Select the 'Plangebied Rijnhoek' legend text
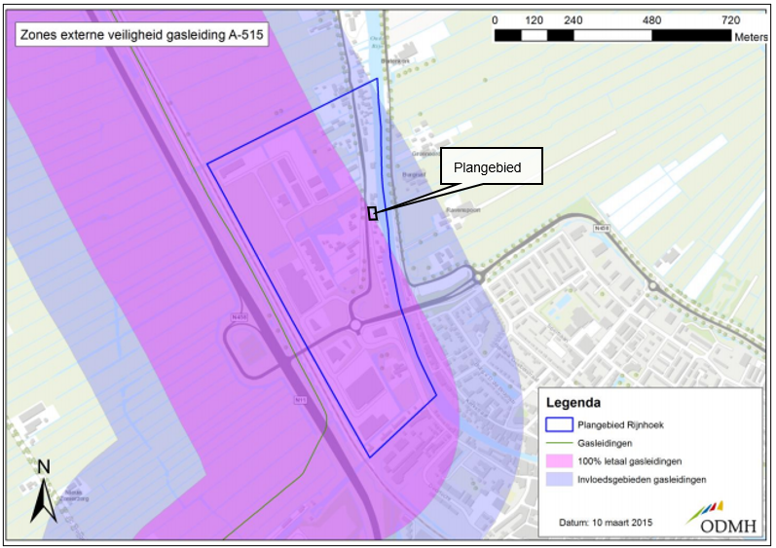 point(620,424)
